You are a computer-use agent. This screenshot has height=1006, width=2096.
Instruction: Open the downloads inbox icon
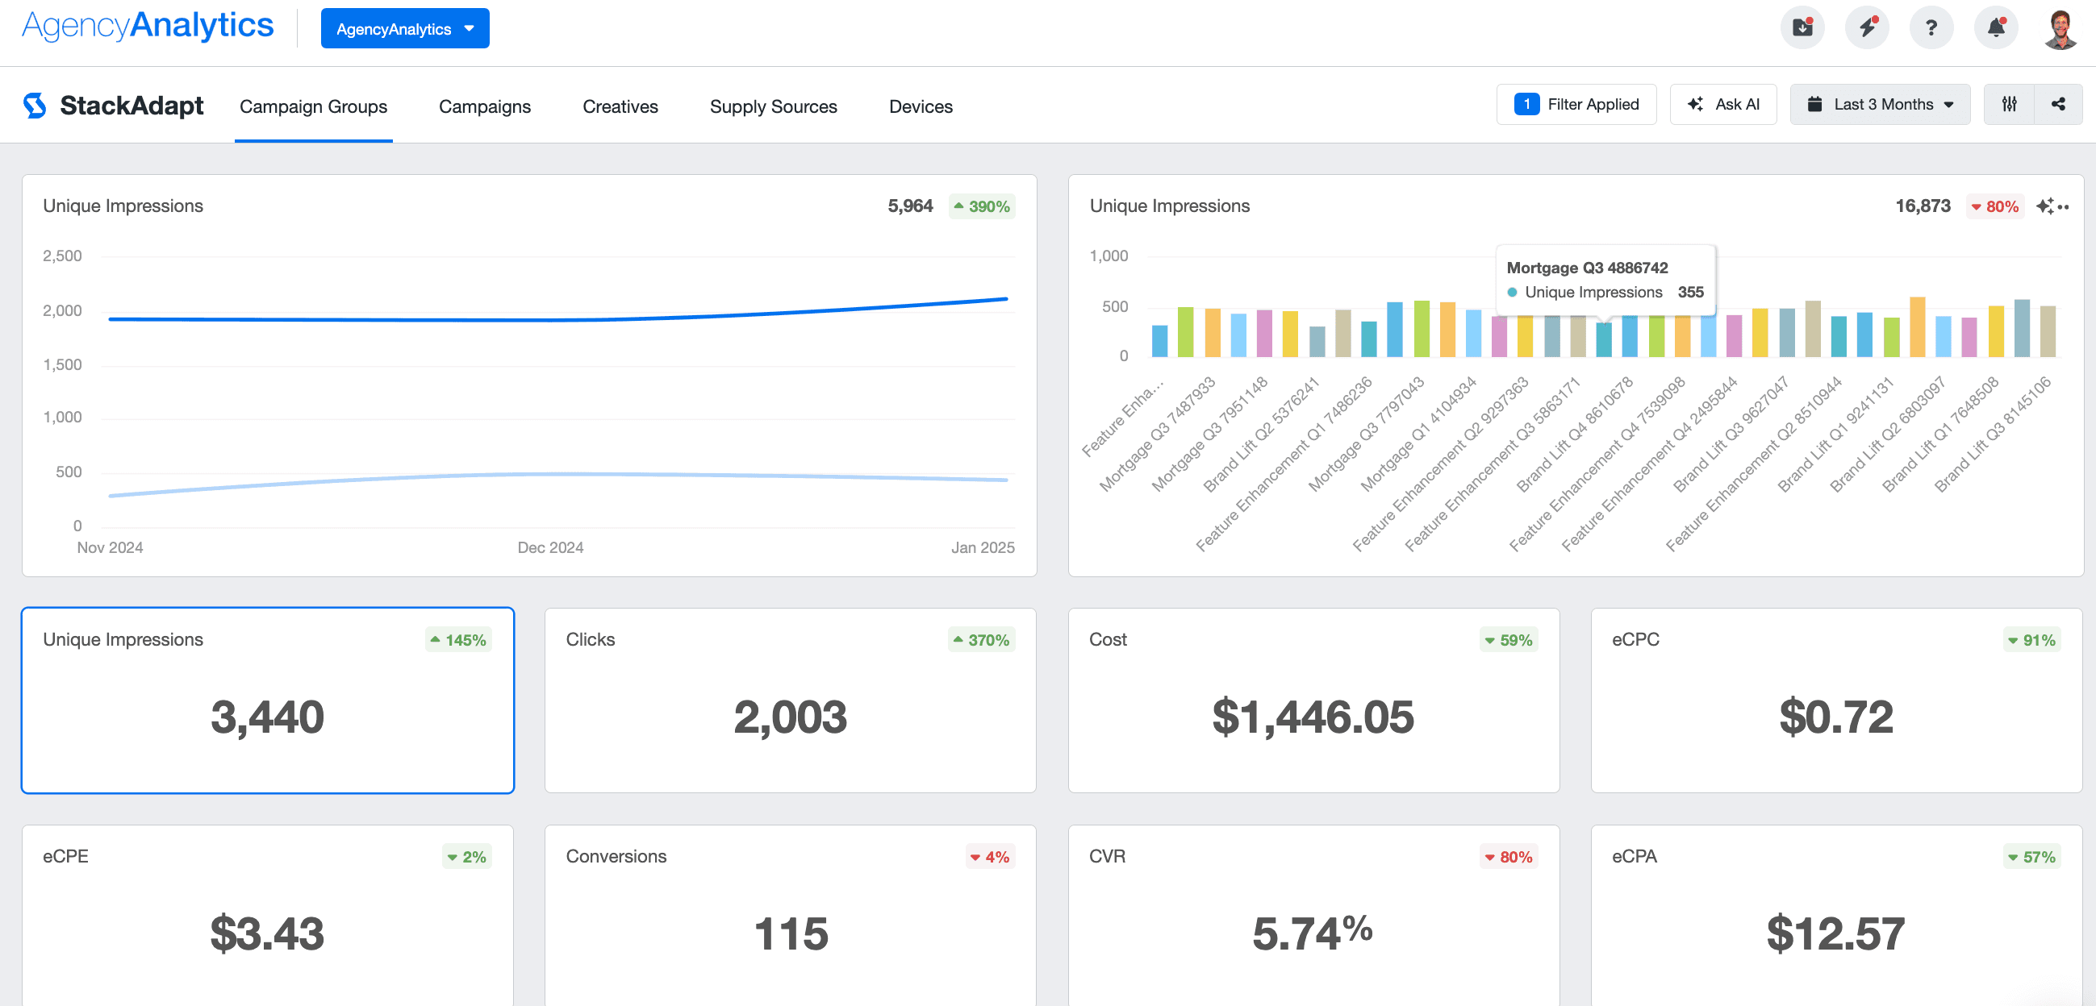coord(1802,28)
